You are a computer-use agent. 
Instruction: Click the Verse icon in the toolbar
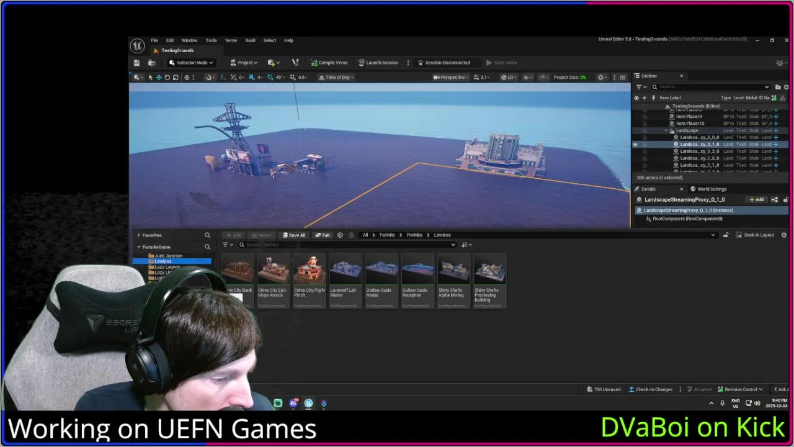(295, 63)
